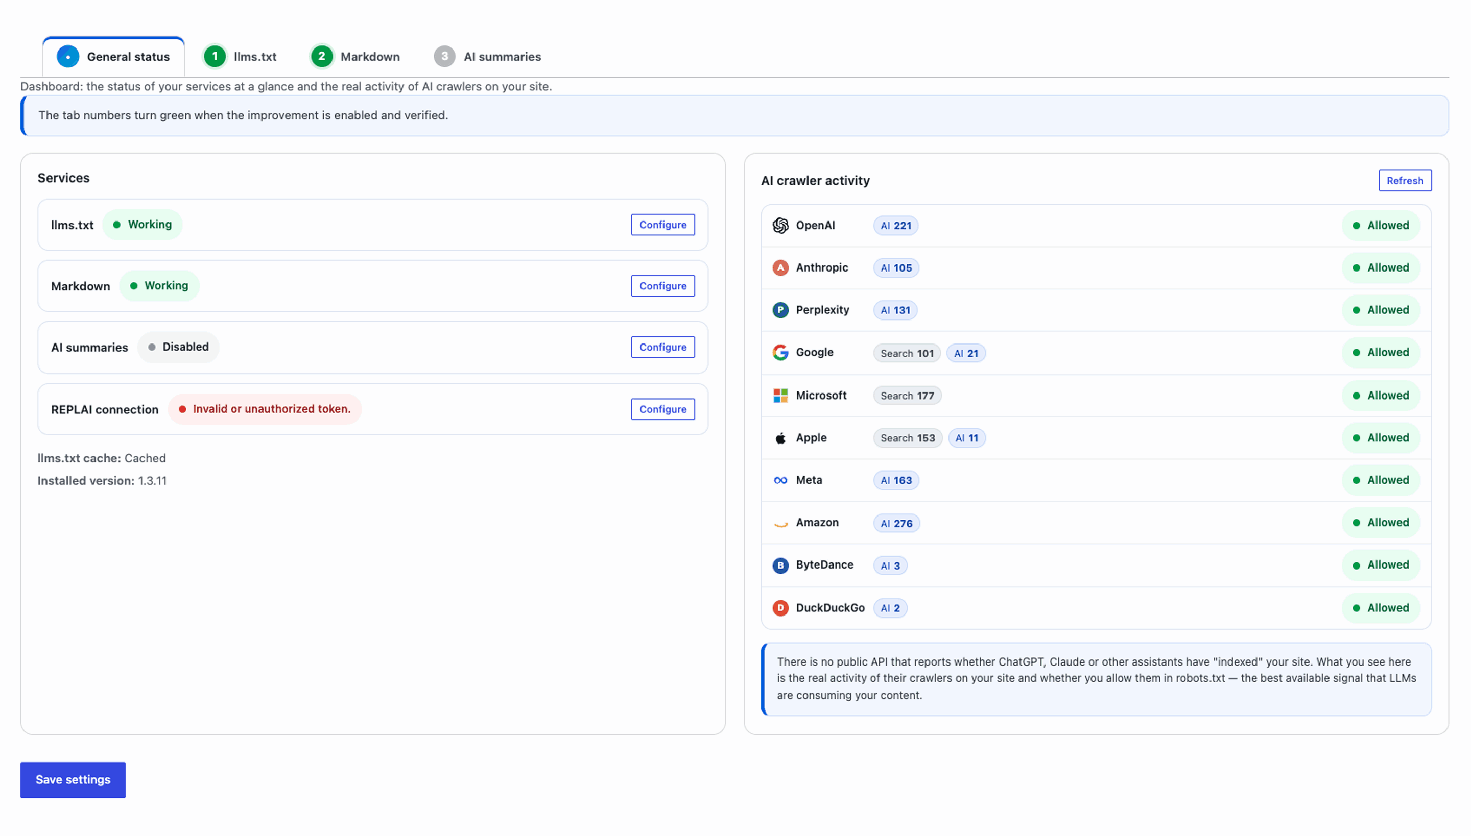Click the Google AI 21 badge

pos(966,354)
